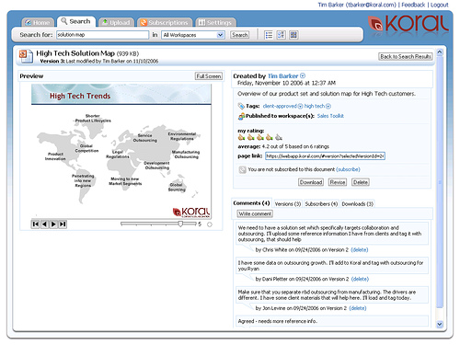Switch to detailed list view icon
460x345 pixels.
pos(281,35)
